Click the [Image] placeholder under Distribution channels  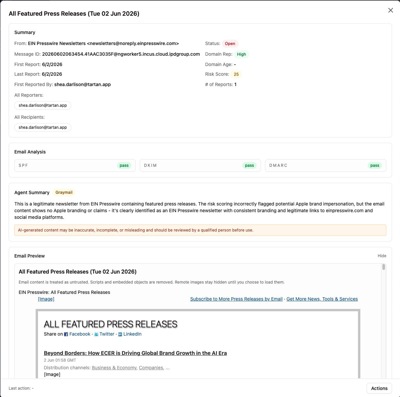[52, 374]
